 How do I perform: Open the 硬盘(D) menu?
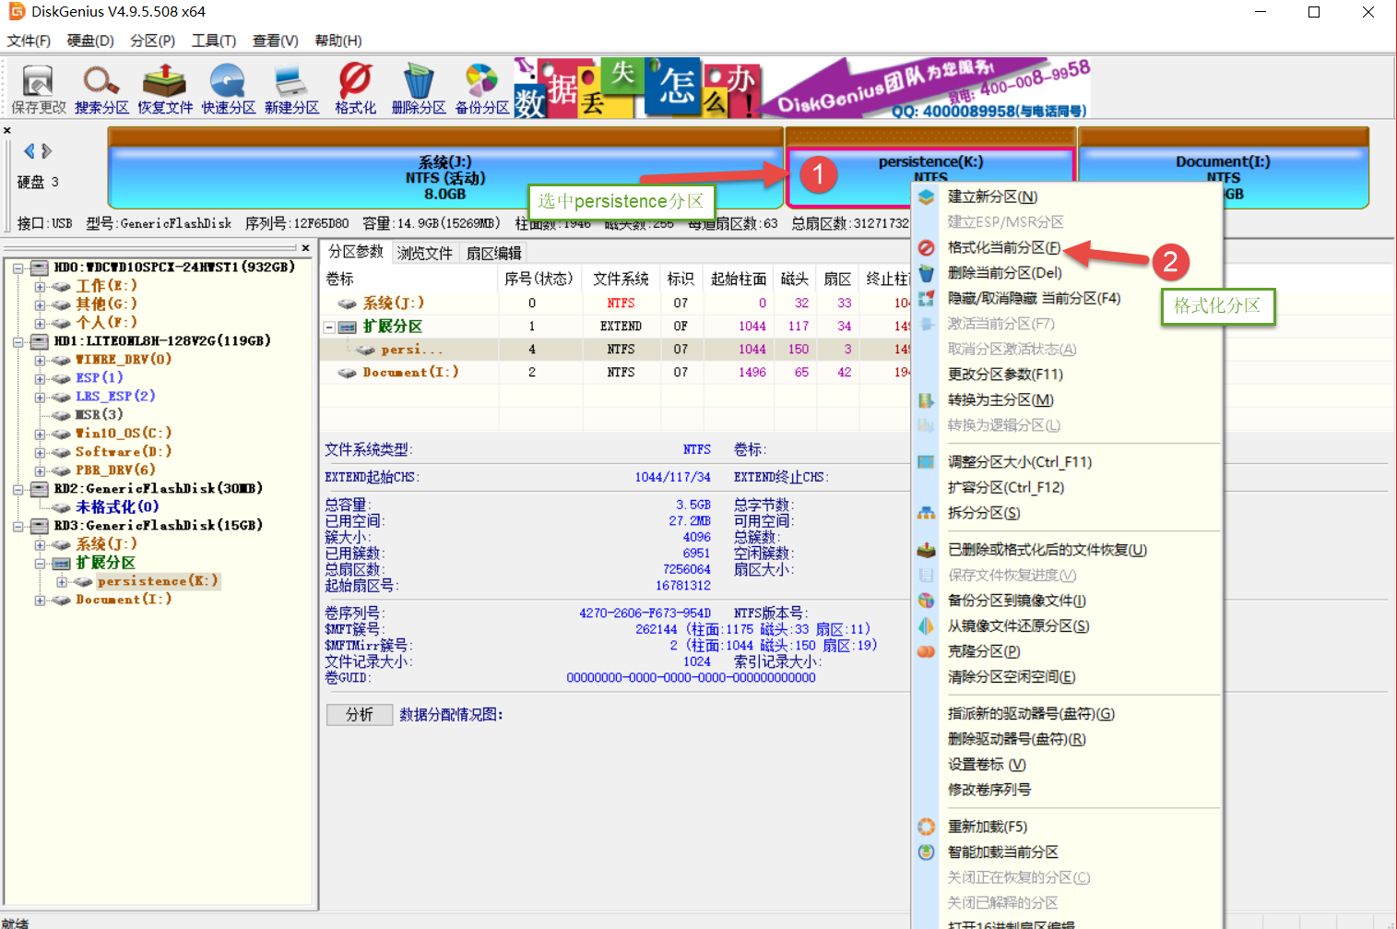(90, 41)
